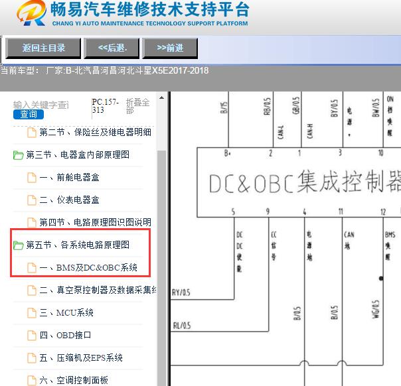Go forward with the >>前进 button
This screenshot has height=386, width=401.
click(170, 48)
